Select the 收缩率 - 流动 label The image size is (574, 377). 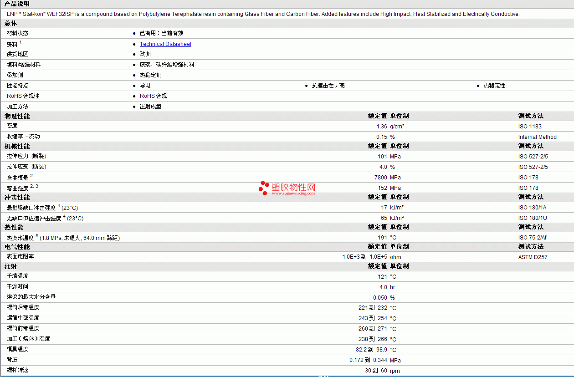(x=23, y=137)
